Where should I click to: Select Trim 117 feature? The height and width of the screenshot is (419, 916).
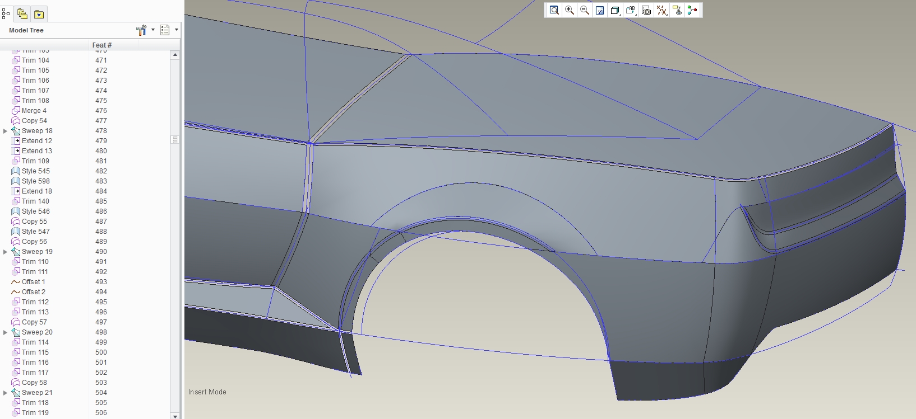[35, 373]
